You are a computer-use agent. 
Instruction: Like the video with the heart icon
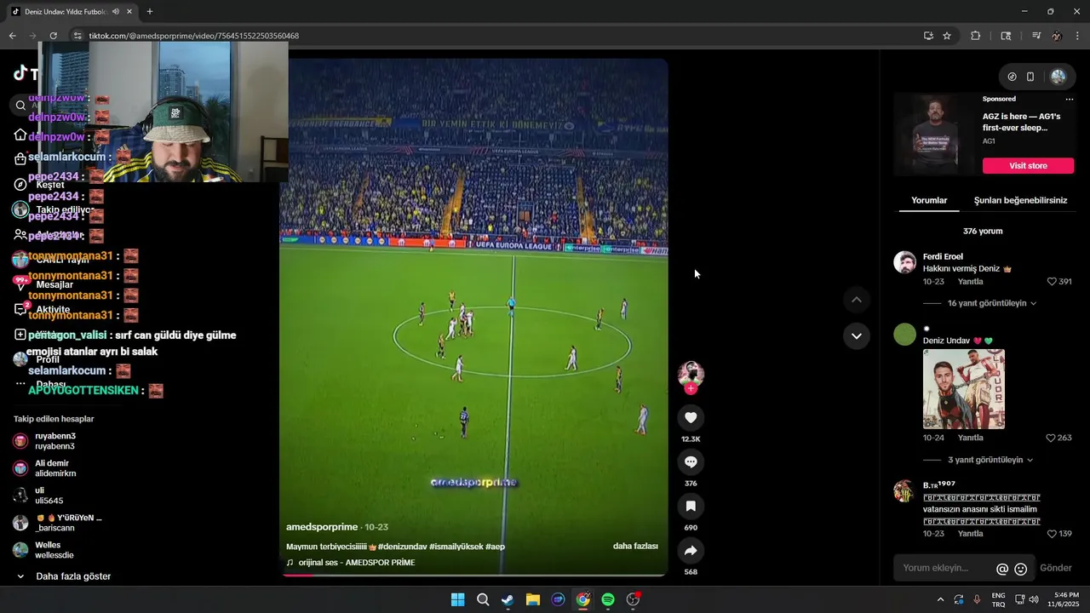click(691, 417)
